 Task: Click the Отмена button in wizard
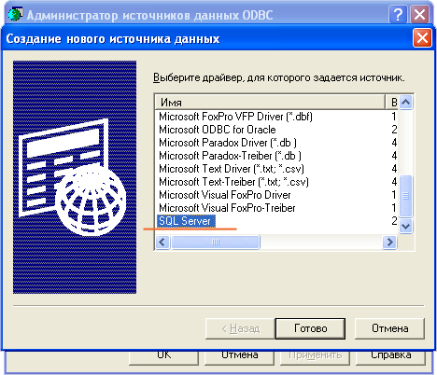(389, 328)
